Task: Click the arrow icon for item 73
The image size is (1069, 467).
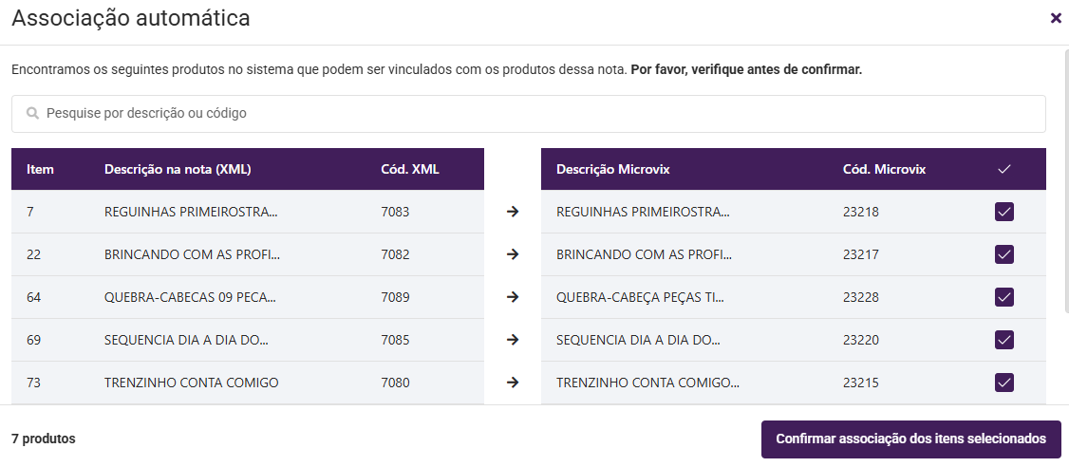Action: pyautogui.click(x=513, y=383)
